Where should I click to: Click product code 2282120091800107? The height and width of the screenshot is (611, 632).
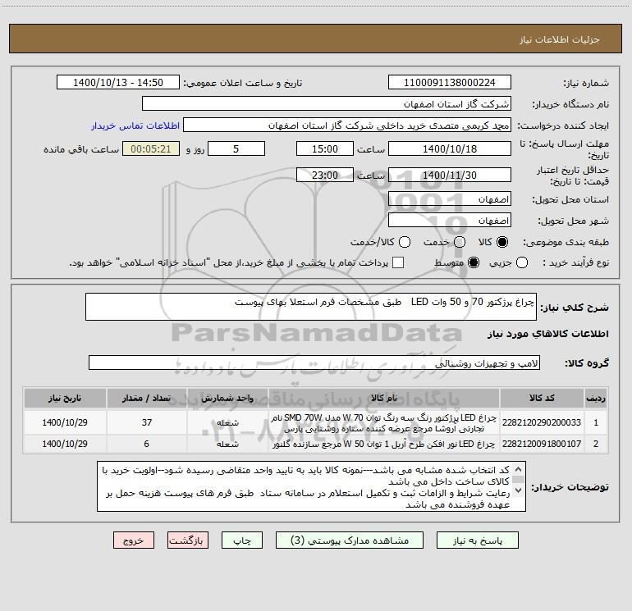[542, 444]
